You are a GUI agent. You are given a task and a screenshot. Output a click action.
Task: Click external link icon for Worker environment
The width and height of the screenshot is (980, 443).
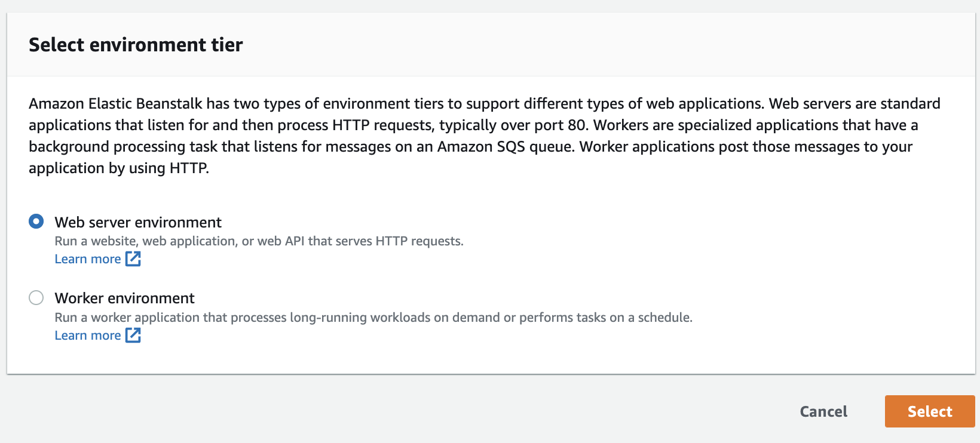[x=133, y=335]
